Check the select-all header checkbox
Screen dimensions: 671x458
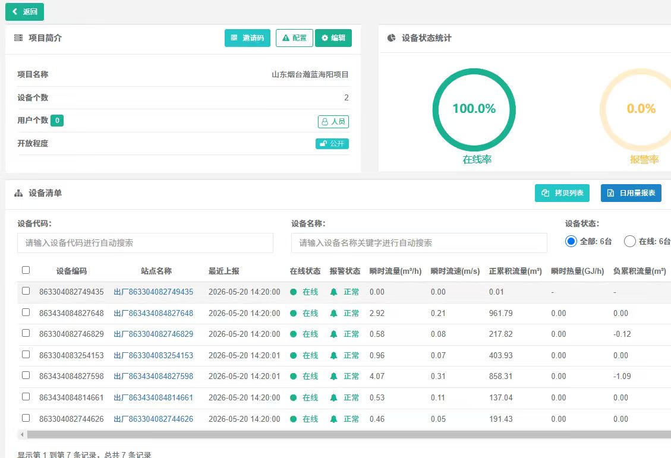coord(26,270)
